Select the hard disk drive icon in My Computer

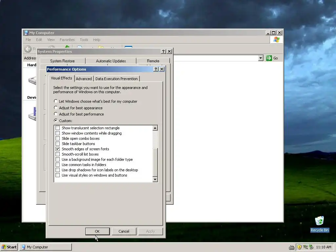pyautogui.click(x=32, y=80)
